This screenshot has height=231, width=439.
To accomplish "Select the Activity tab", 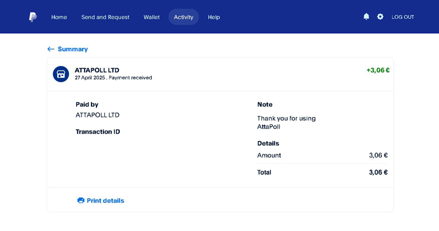I will (183, 17).
